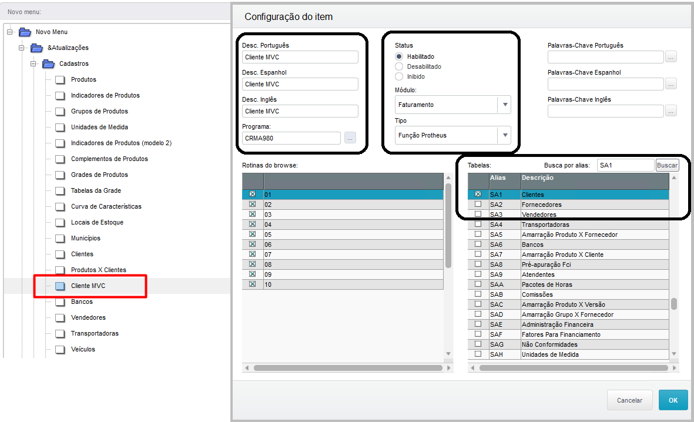Click the Veículos item icon

60,349
